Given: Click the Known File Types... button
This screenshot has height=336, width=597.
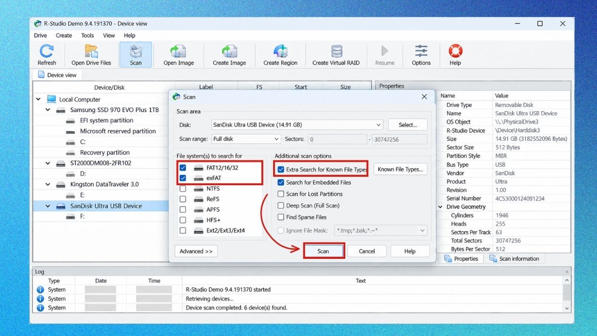Looking at the screenshot, I should (400, 169).
